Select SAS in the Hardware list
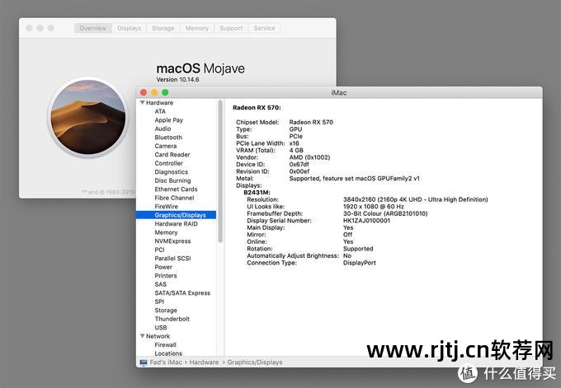 coord(161,284)
